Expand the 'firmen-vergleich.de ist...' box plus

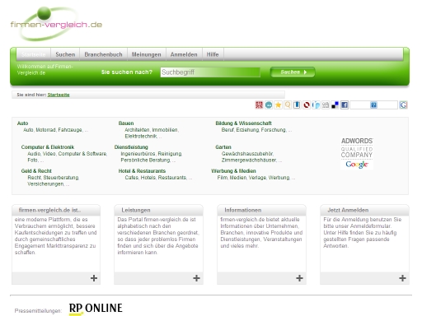94,278
